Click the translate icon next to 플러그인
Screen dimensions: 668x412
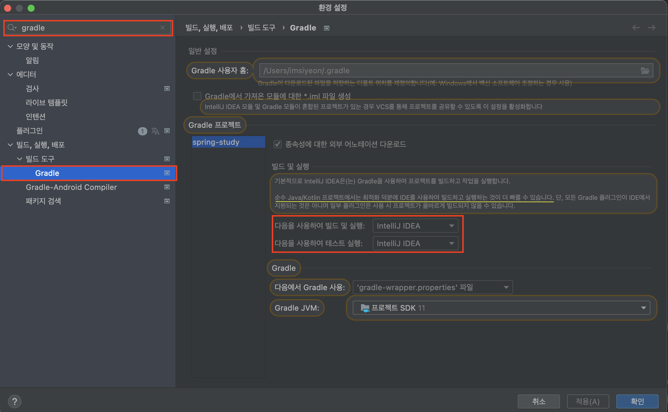[155, 131]
